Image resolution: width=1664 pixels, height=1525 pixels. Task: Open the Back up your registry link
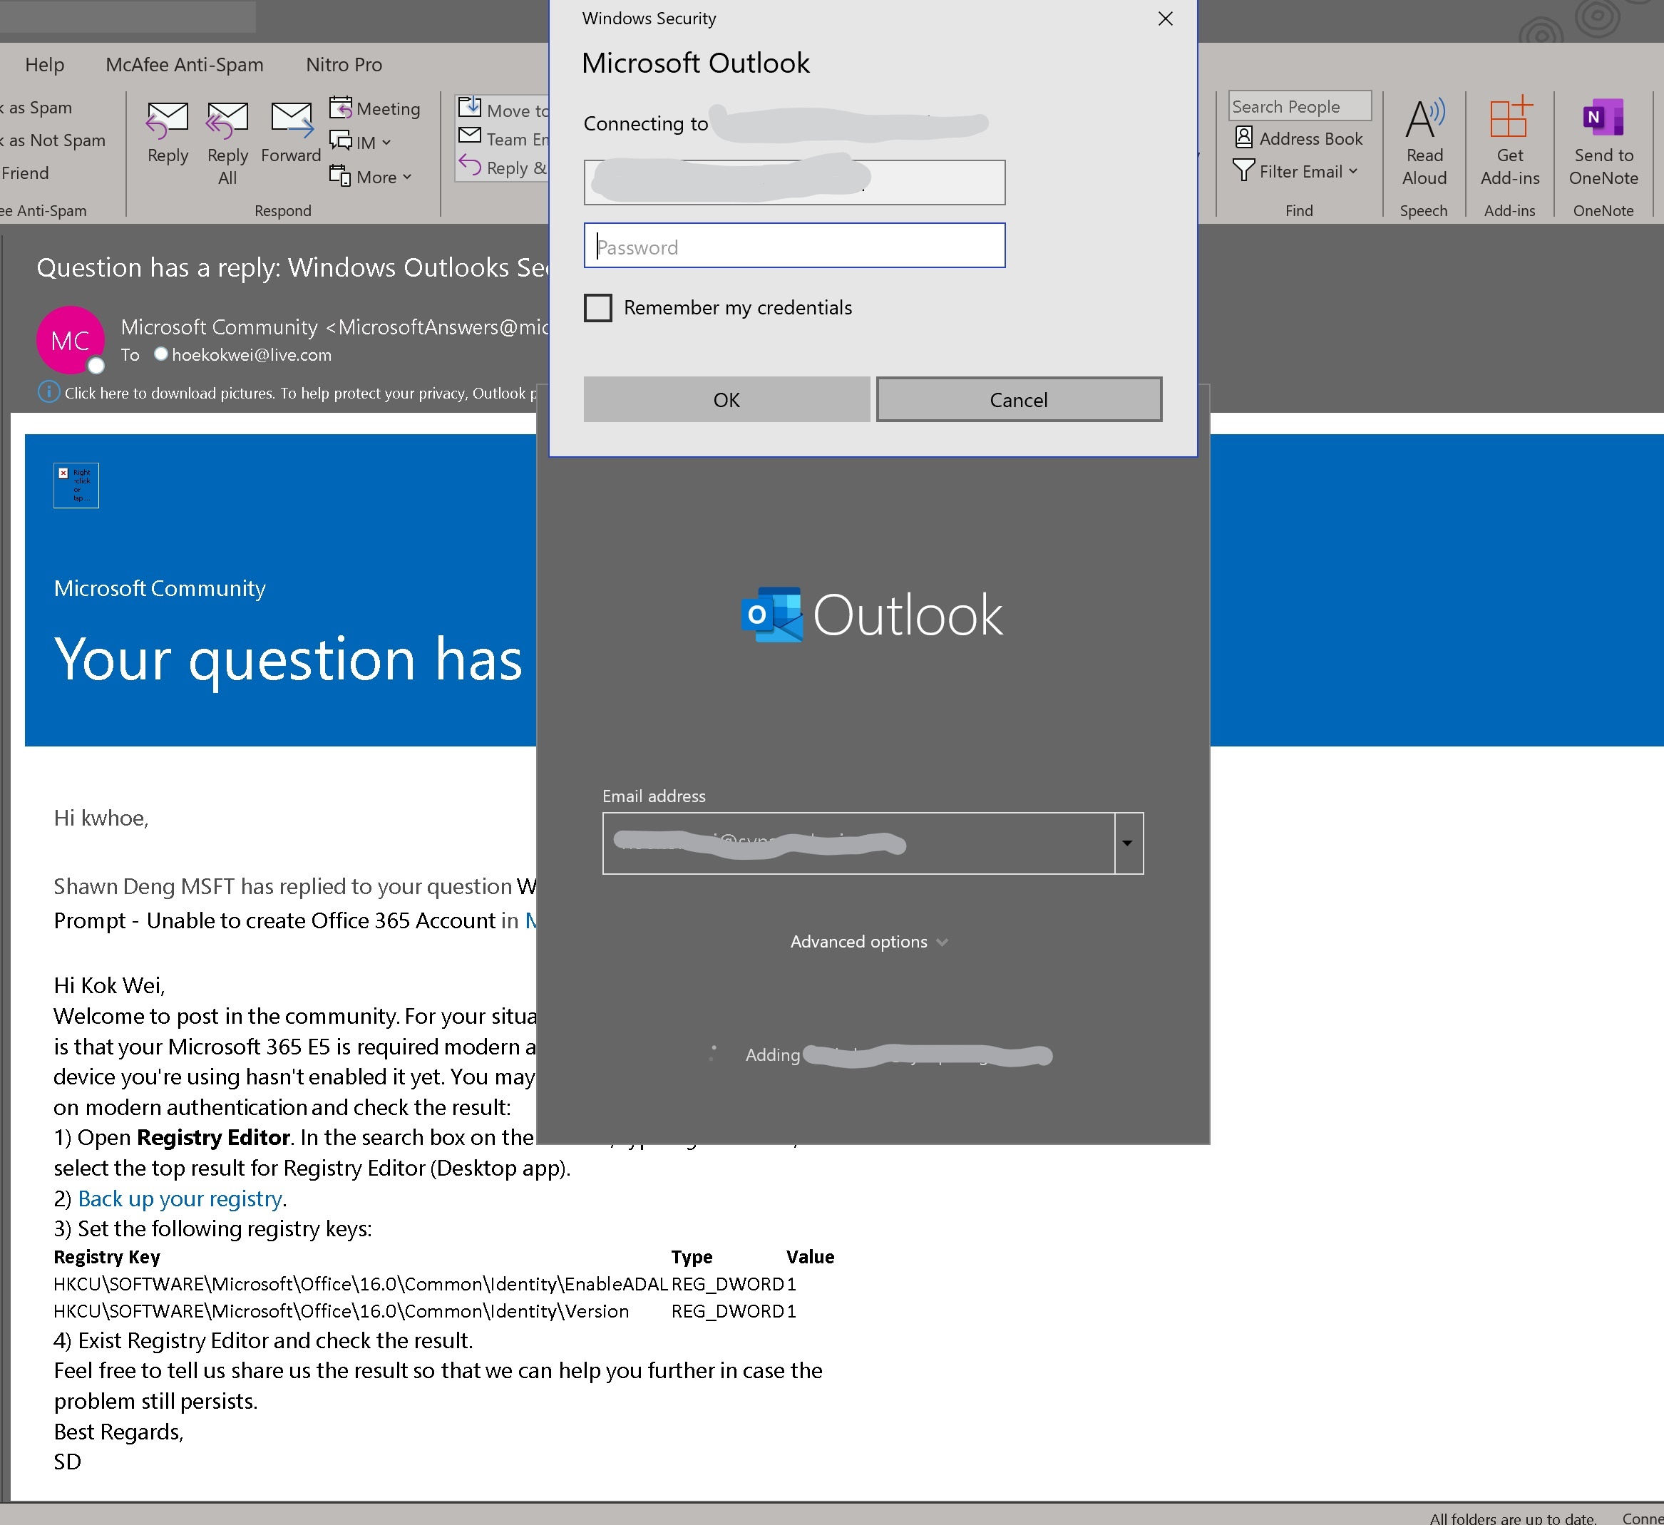tap(180, 1198)
